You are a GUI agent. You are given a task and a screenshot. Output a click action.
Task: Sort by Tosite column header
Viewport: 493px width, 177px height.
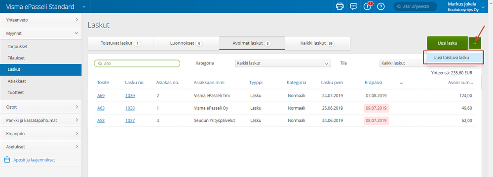[103, 83]
